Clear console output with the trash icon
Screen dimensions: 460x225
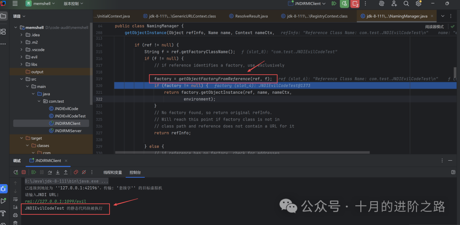point(15,222)
